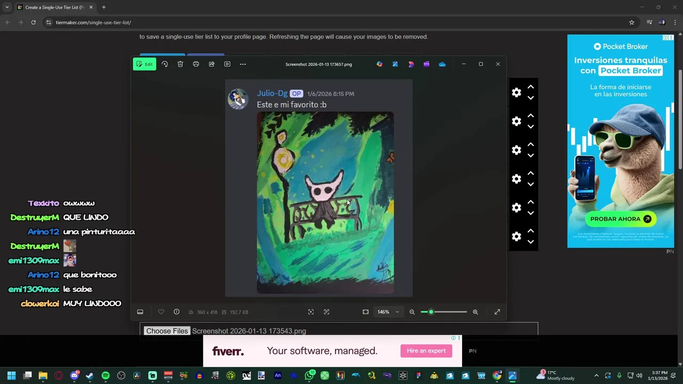Viewport: 683px width, 384px height.
Task: Move third tier row down
Action: coord(530,156)
